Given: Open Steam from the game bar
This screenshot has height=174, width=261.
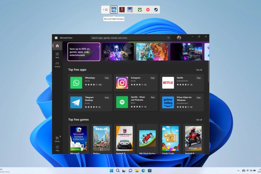Looking at the screenshot, I should click(156, 10).
